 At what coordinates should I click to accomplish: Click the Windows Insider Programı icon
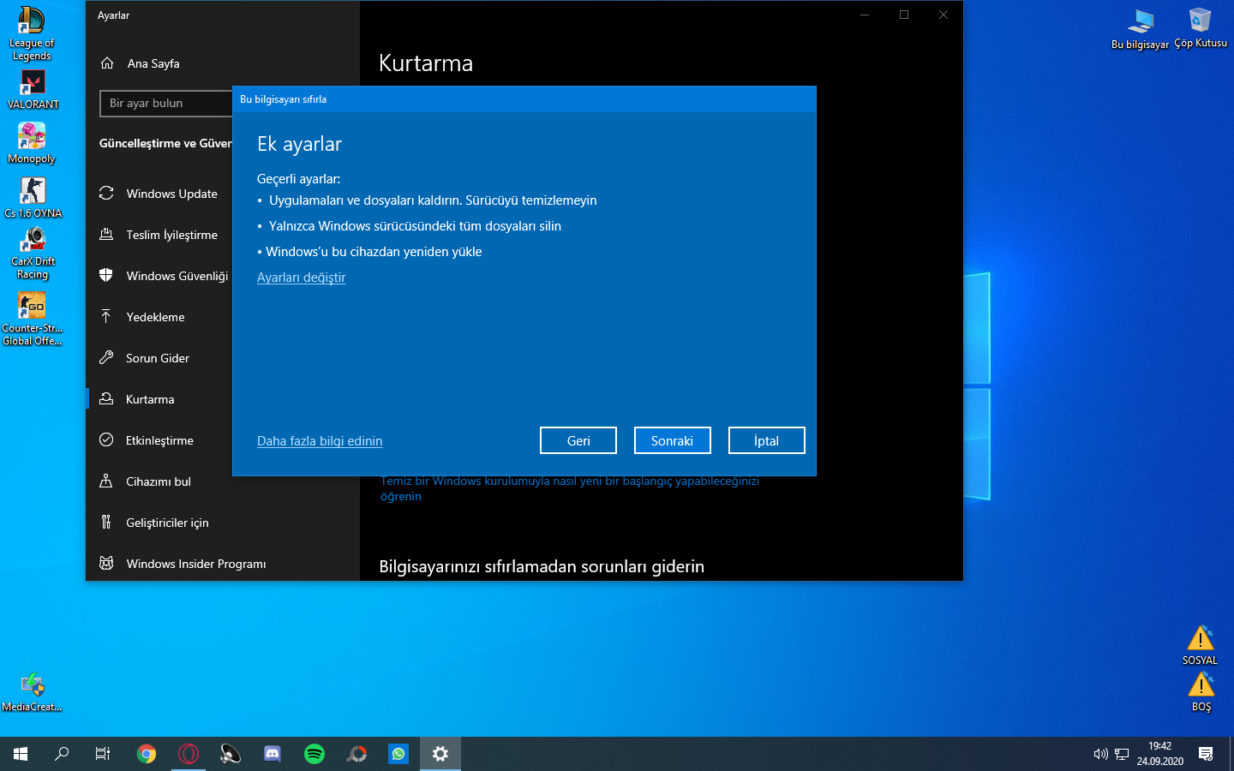pyautogui.click(x=106, y=564)
